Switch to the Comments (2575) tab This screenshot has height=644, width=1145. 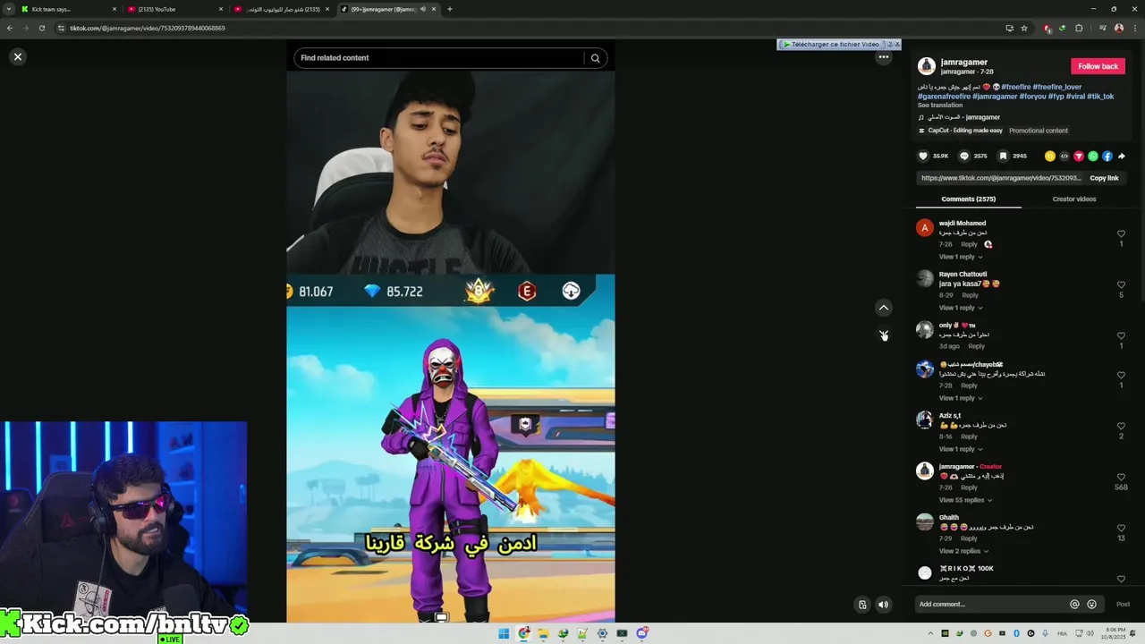tap(968, 199)
